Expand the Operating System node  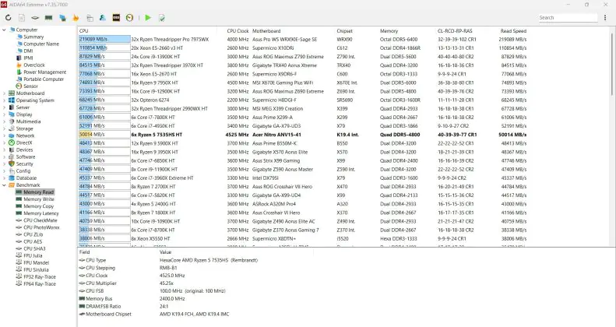(4, 100)
